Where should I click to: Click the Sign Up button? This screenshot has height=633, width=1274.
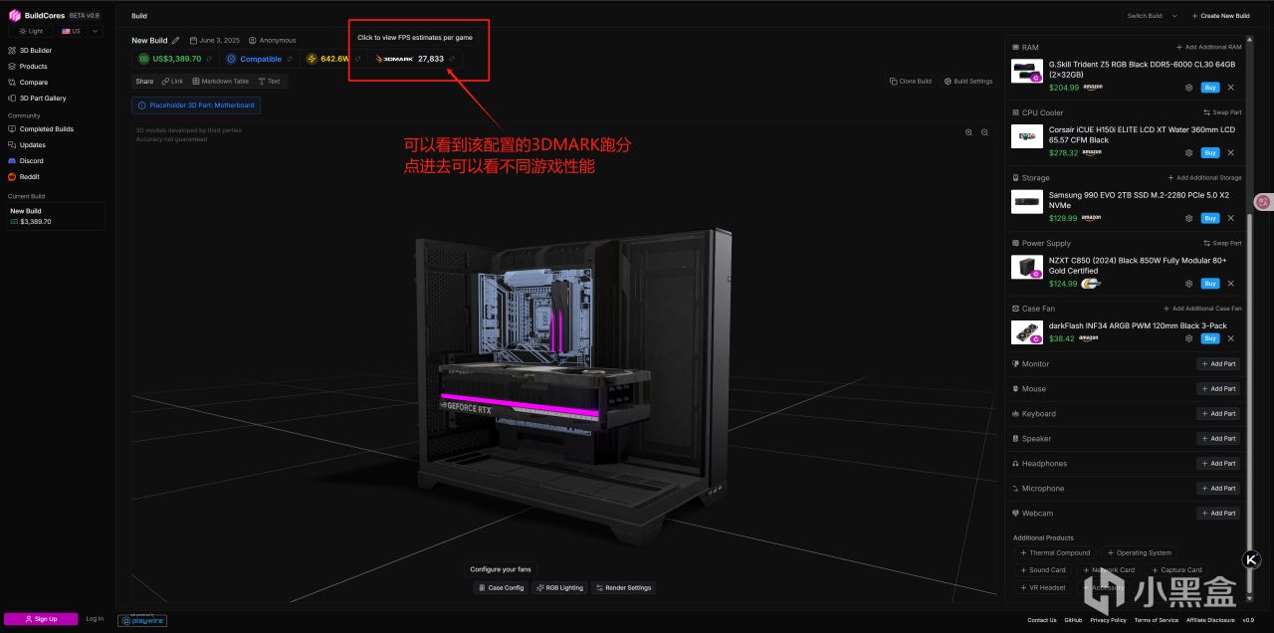pos(41,619)
